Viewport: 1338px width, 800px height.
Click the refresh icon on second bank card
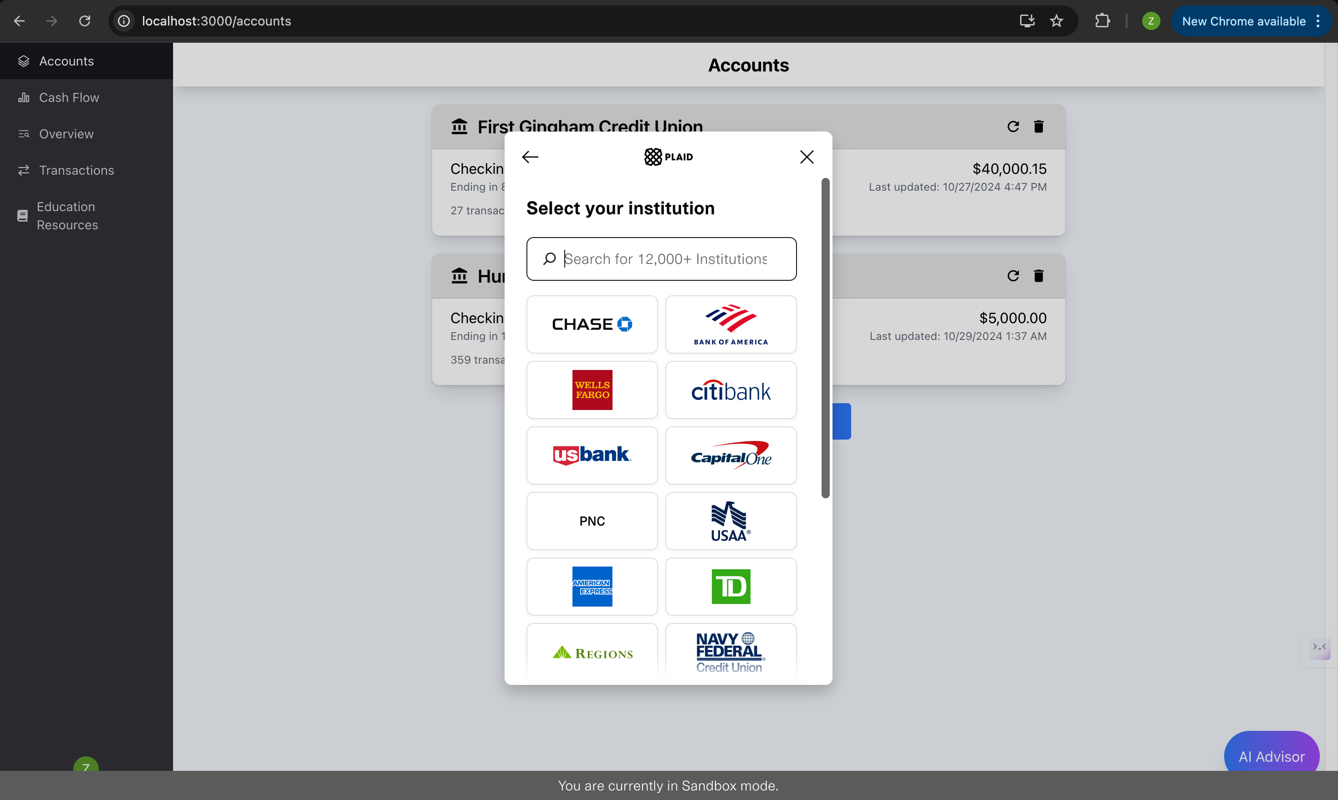click(1013, 275)
